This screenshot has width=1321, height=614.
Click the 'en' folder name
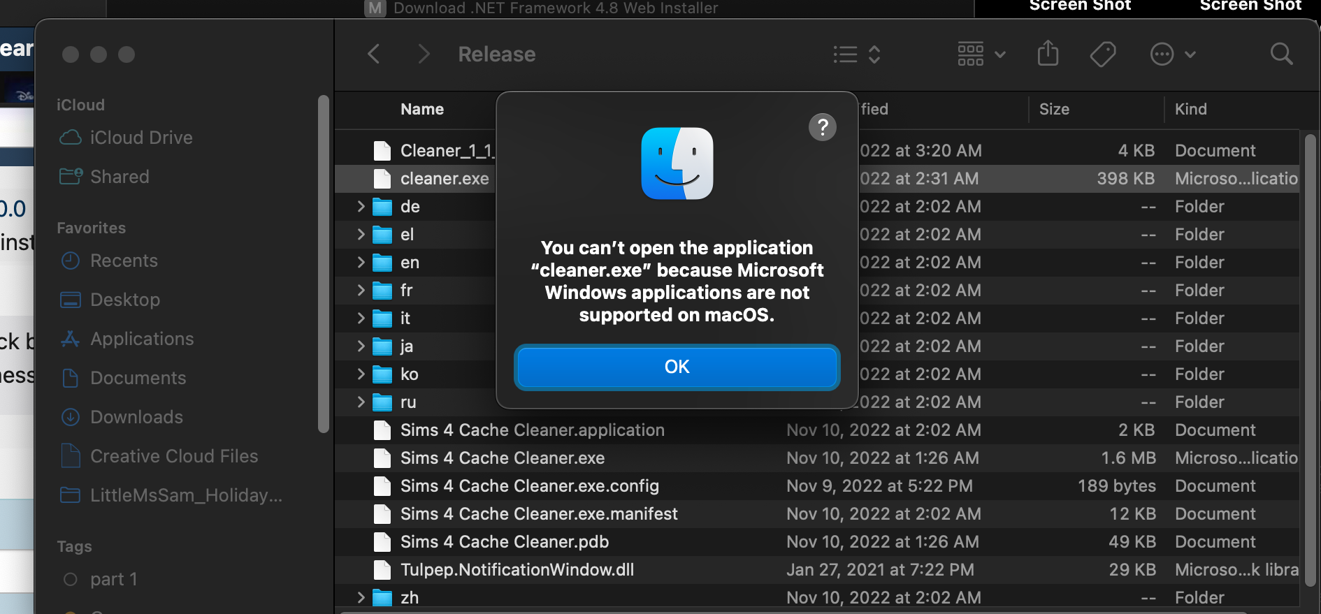(x=410, y=263)
